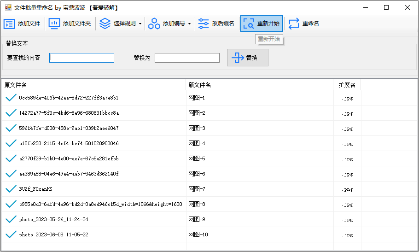The width and height of the screenshot is (419, 252).
Task: Expand the 选择规则 dropdown arrow
Action: 140,23
